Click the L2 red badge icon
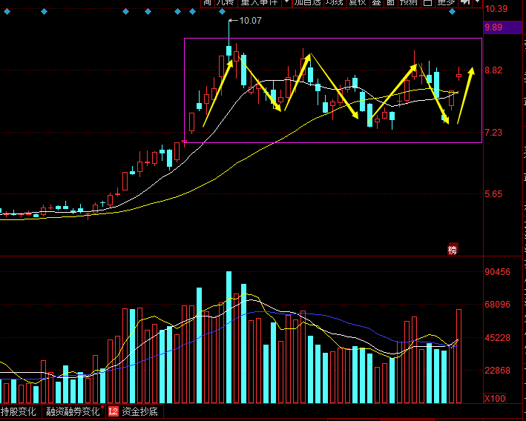Screen dimensions: 526x421 tap(114, 411)
